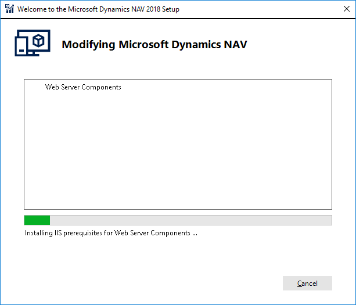356x305 pixels.
Task: Click the Installing IIS prerequisites status text
Action: click(x=111, y=233)
